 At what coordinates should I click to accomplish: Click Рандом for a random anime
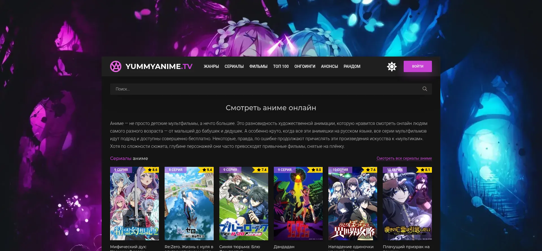[x=352, y=66]
